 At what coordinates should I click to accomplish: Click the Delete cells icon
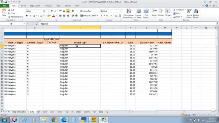tap(161, 11)
